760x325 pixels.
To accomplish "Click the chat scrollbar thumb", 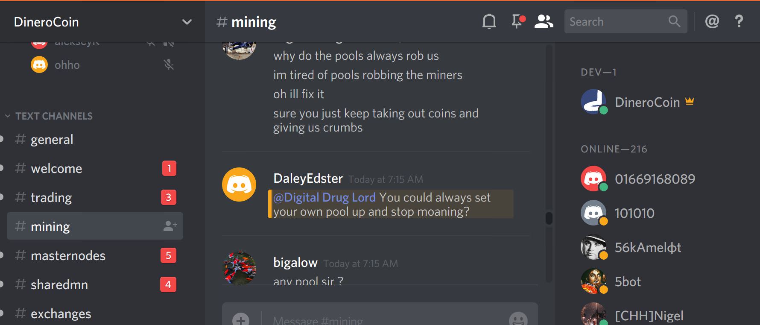I will tap(549, 218).
